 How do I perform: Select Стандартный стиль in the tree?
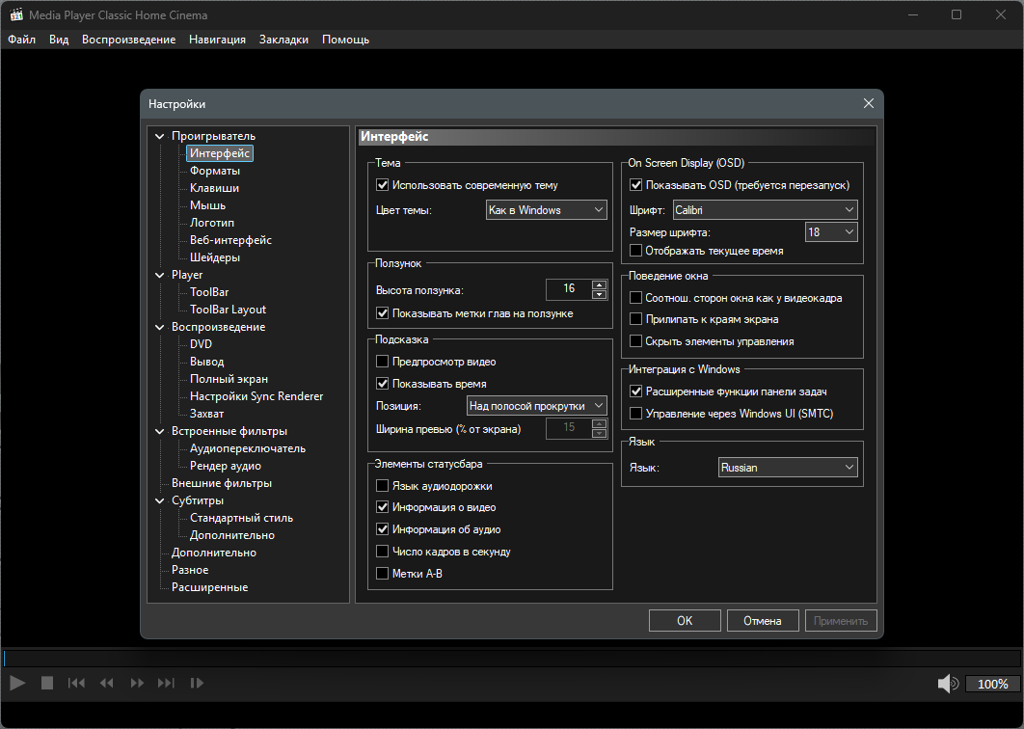point(242,518)
